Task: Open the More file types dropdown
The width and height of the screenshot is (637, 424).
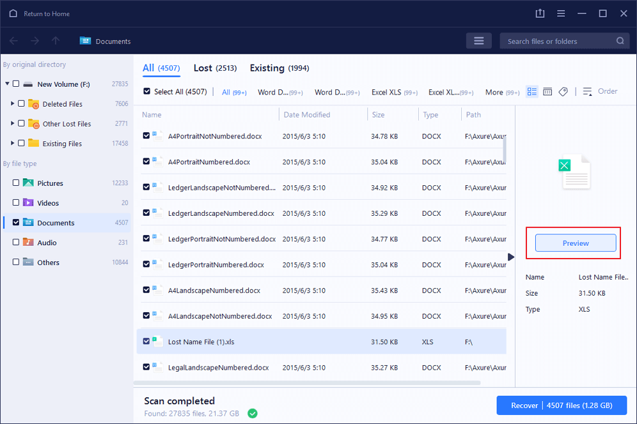Action: 502,92
